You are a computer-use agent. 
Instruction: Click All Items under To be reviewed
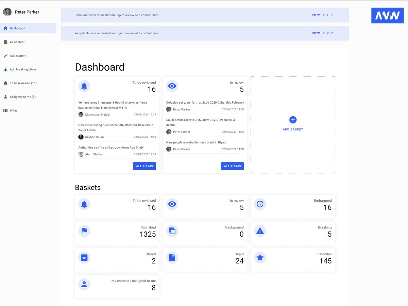[144, 166]
